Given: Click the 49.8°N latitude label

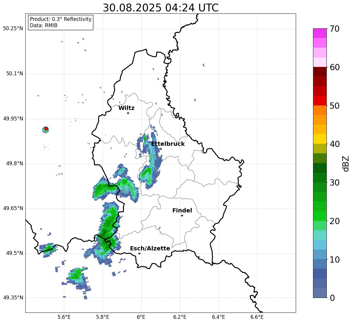Looking at the screenshot, I should tap(14, 163).
